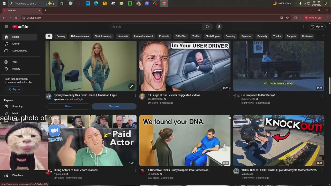Image resolution: width=331 pixels, height=186 pixels.
Task: Click the Watch button on the ad
Action: 69,106
